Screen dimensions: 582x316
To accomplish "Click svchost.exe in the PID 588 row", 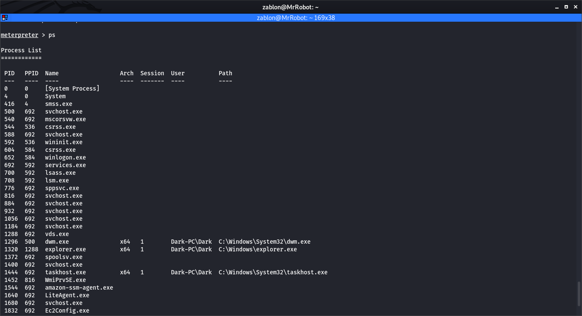I will point(64,134).
